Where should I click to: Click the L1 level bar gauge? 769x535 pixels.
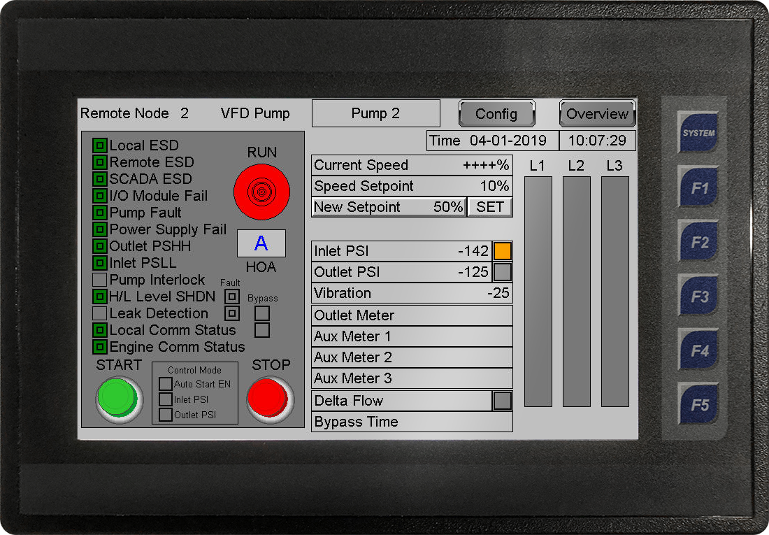pos(538,291)
